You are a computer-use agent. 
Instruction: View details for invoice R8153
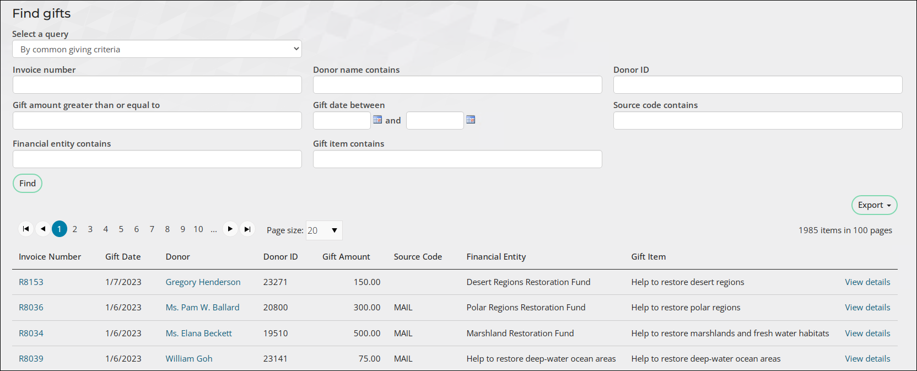(867, 282)
